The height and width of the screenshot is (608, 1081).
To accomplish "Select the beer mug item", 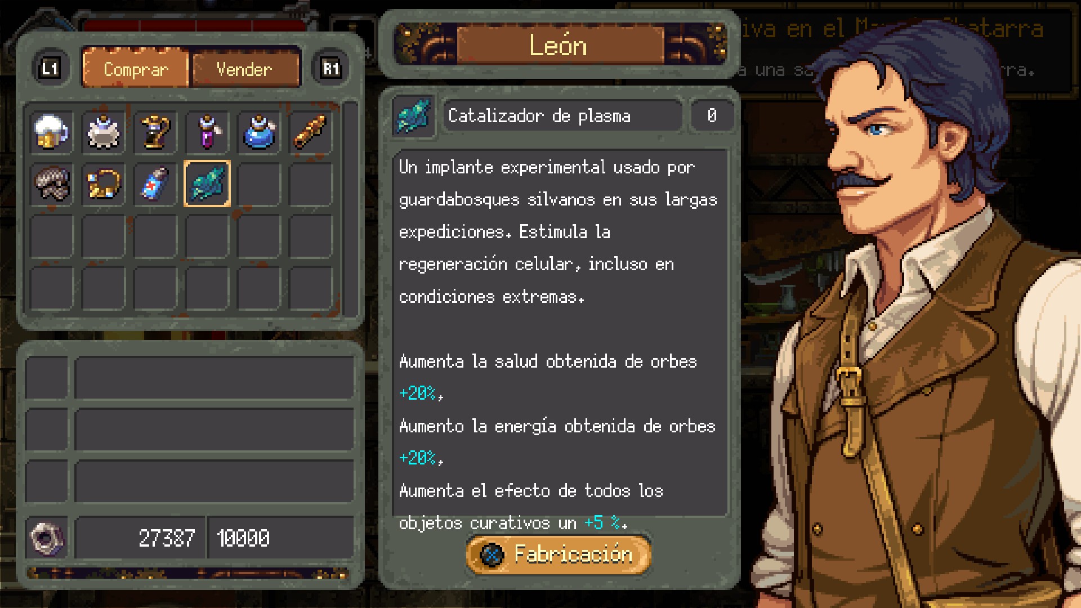I will click(51, 132).
